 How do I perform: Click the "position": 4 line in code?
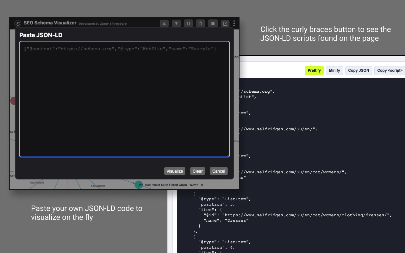click(x=217, y=247)
